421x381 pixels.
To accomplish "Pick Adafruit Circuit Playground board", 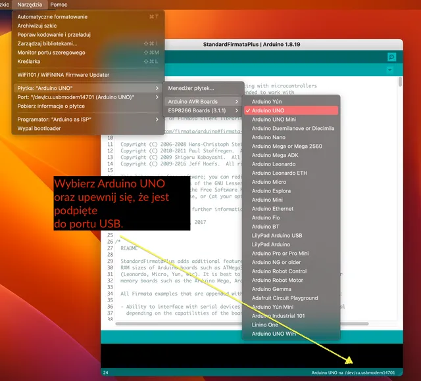I will [291, 298].
